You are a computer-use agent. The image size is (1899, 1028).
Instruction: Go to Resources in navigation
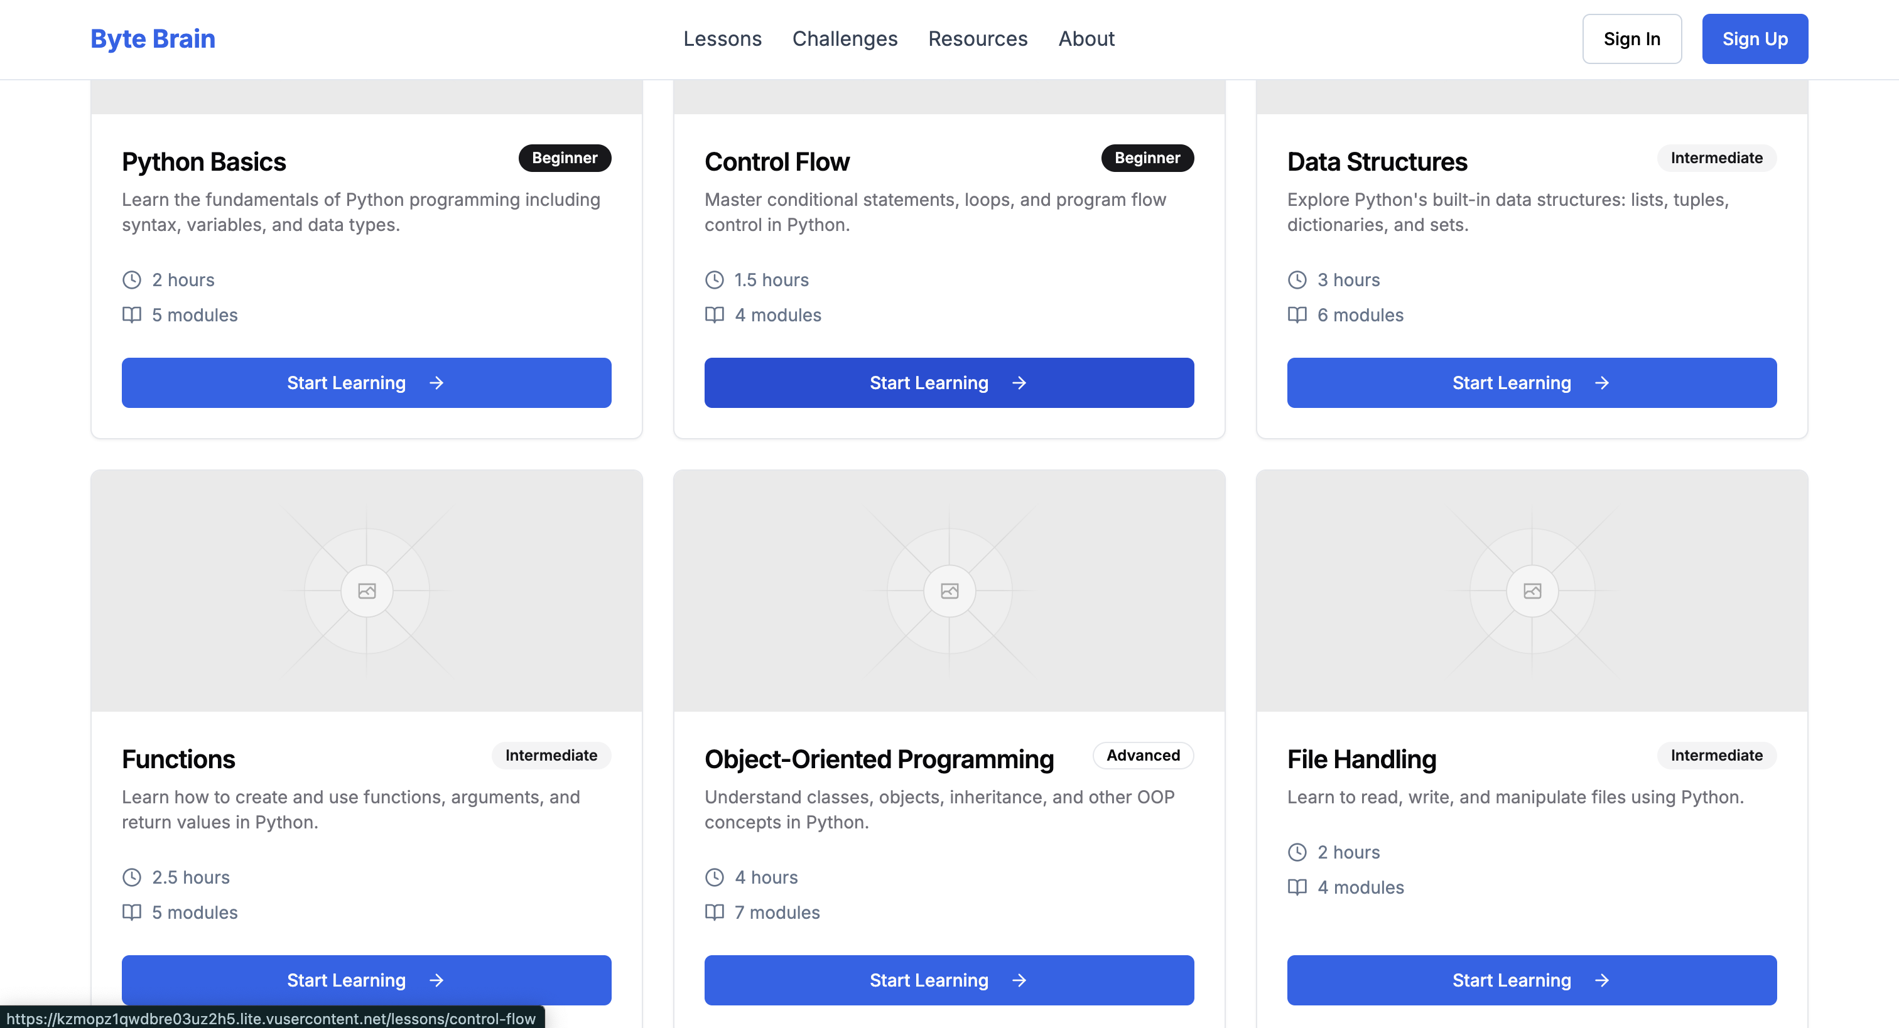977,39
